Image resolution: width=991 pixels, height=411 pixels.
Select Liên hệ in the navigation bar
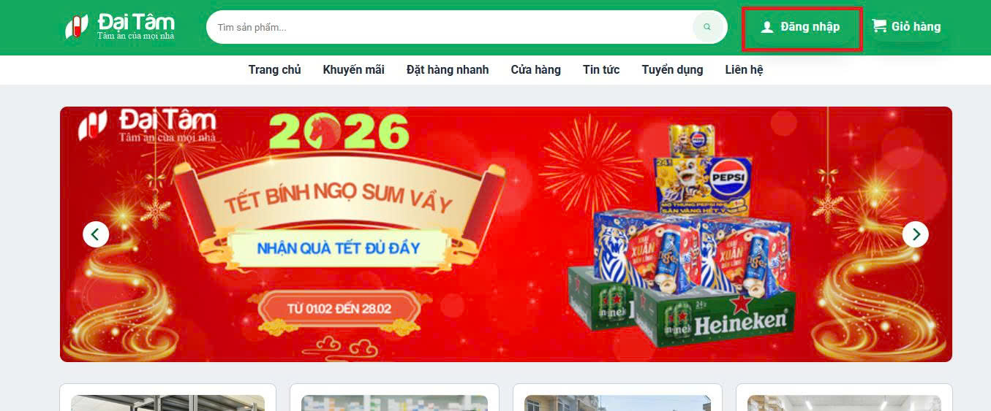point(744,70)
